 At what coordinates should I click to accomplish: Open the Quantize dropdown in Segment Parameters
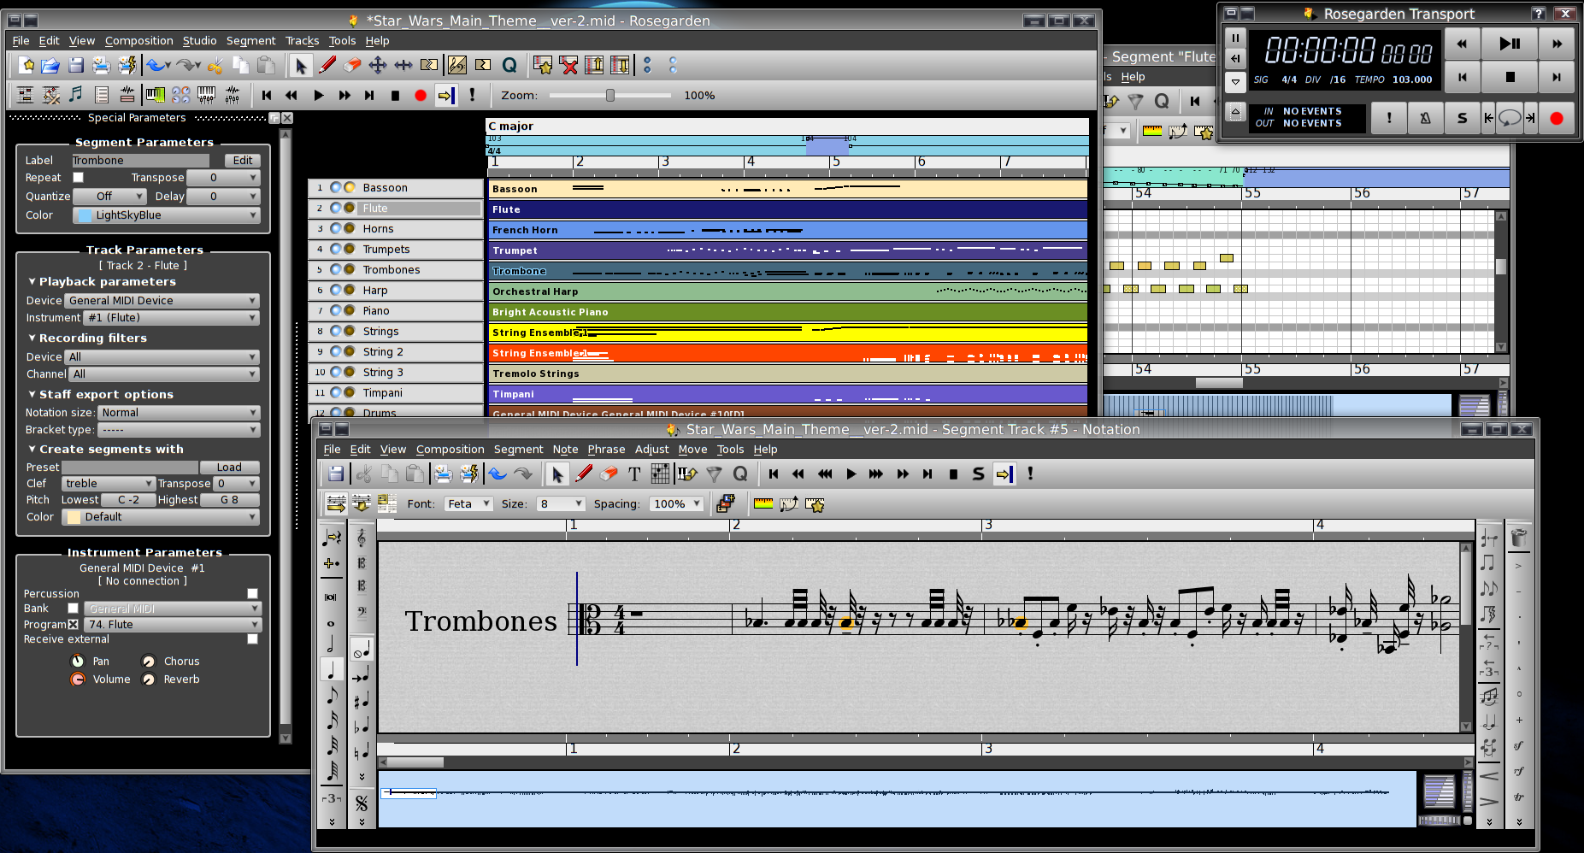click(109, 197)
